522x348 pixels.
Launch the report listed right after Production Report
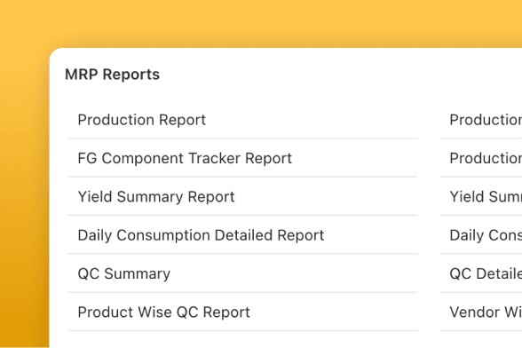185,158
